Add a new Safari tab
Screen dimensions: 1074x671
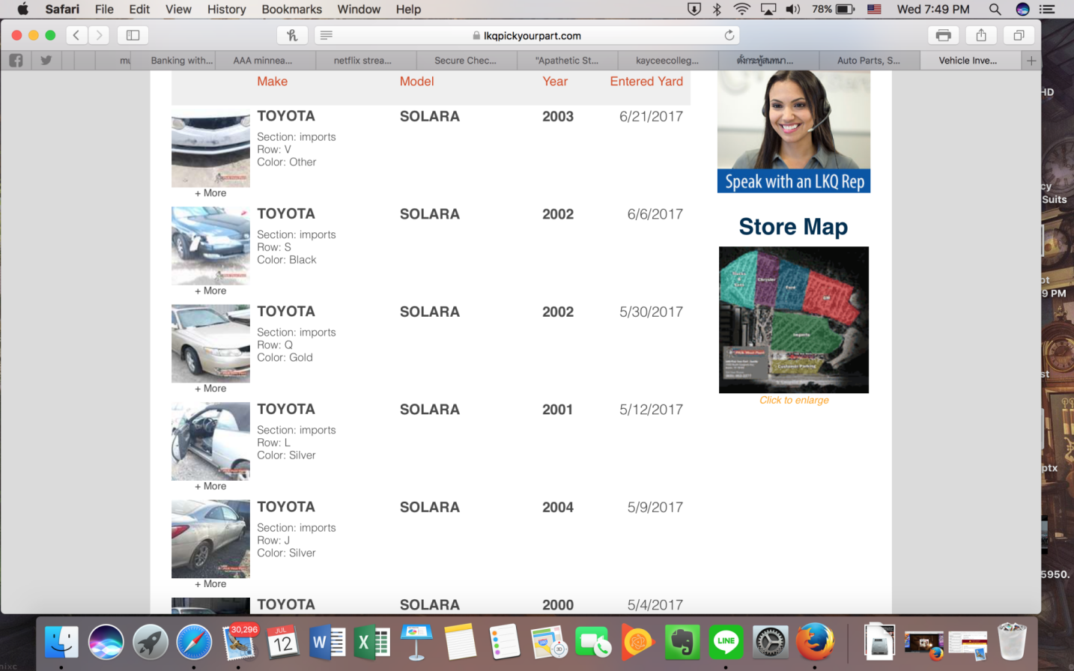tap(1031, 61)
